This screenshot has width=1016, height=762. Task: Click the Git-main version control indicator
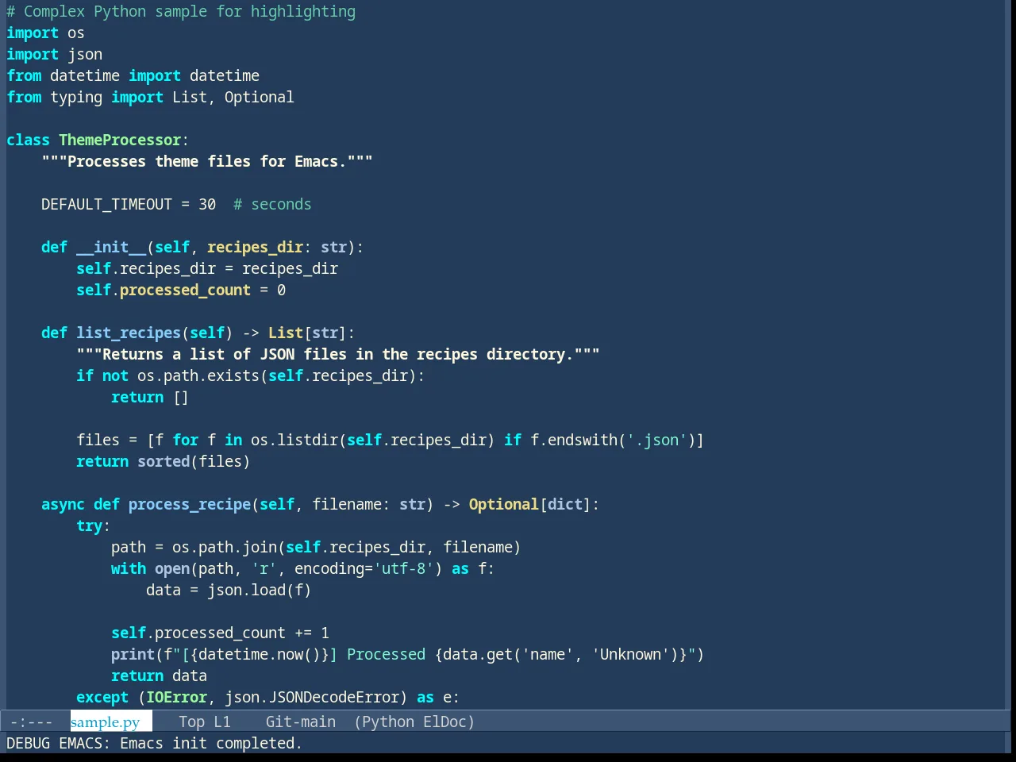(301, 722)
